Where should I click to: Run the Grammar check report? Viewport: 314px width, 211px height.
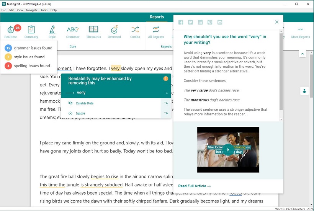[x=73, y=32]
